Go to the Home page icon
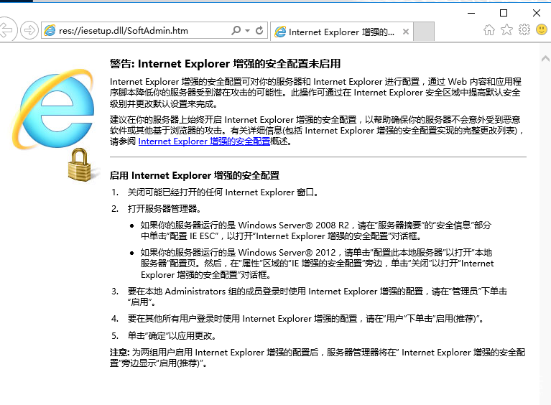This screenshot has width=551, height=405. click(x=489, y=30)
